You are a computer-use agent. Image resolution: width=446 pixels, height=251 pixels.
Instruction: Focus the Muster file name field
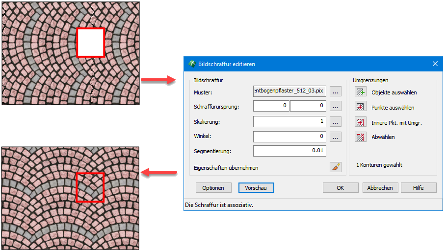coord(289,91)
